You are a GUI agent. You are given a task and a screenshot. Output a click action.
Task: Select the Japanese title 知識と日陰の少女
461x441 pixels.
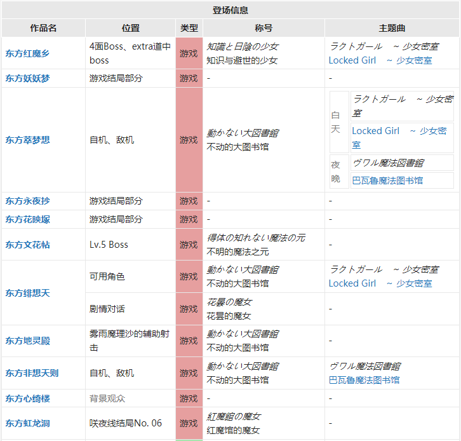pyautogui.click(x=243, y=46)
